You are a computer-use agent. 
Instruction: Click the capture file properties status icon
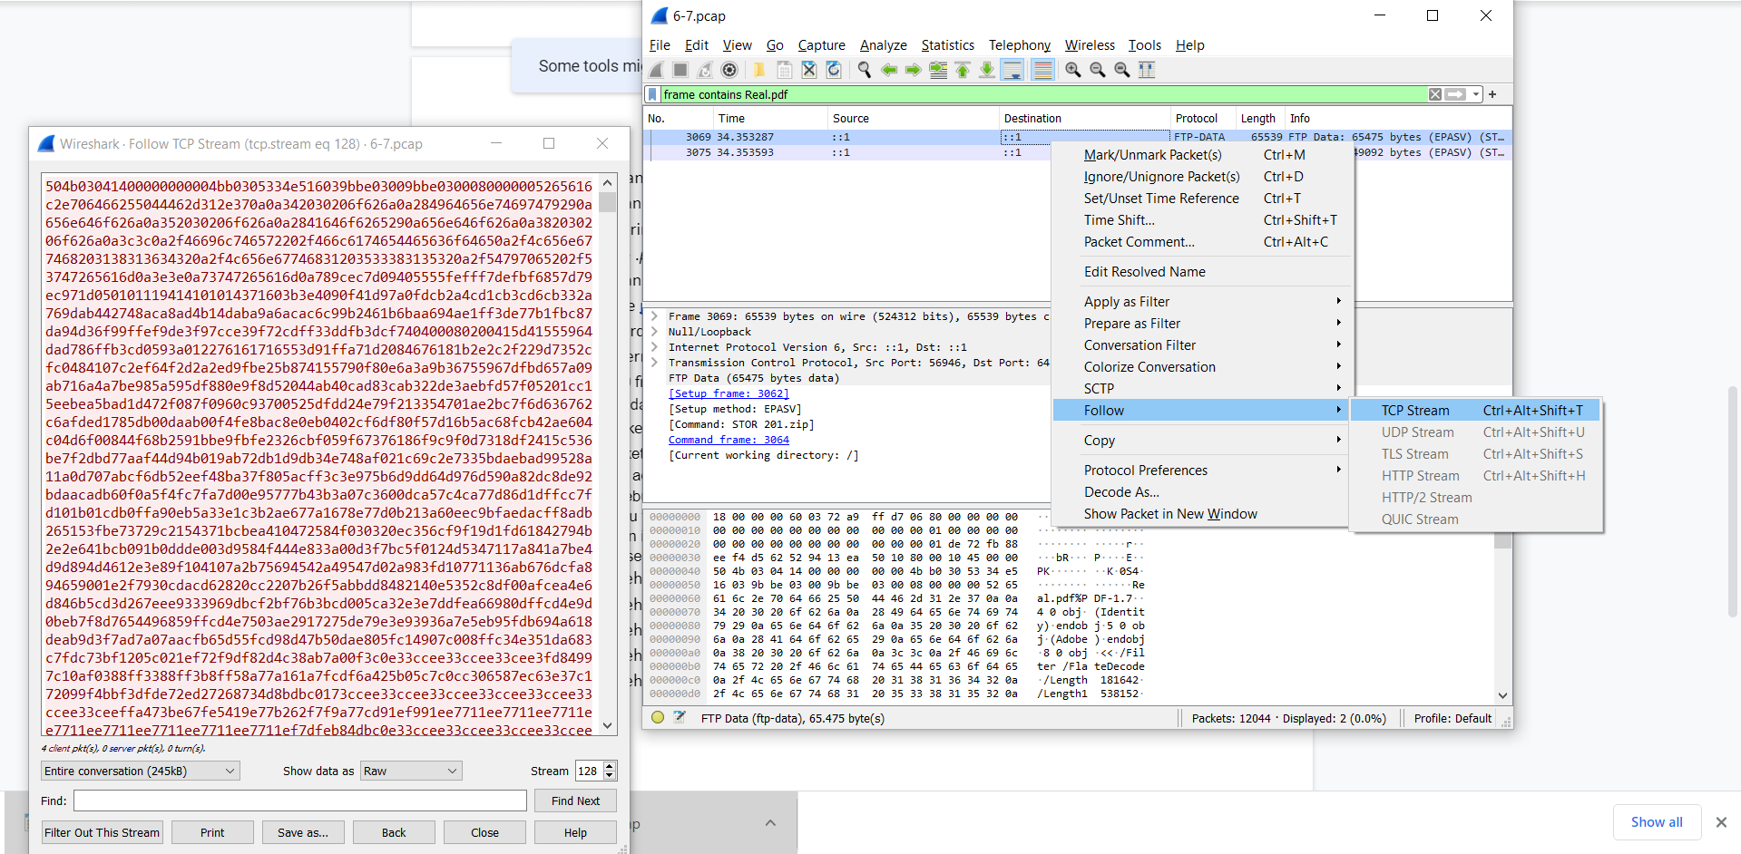point(680,718)
